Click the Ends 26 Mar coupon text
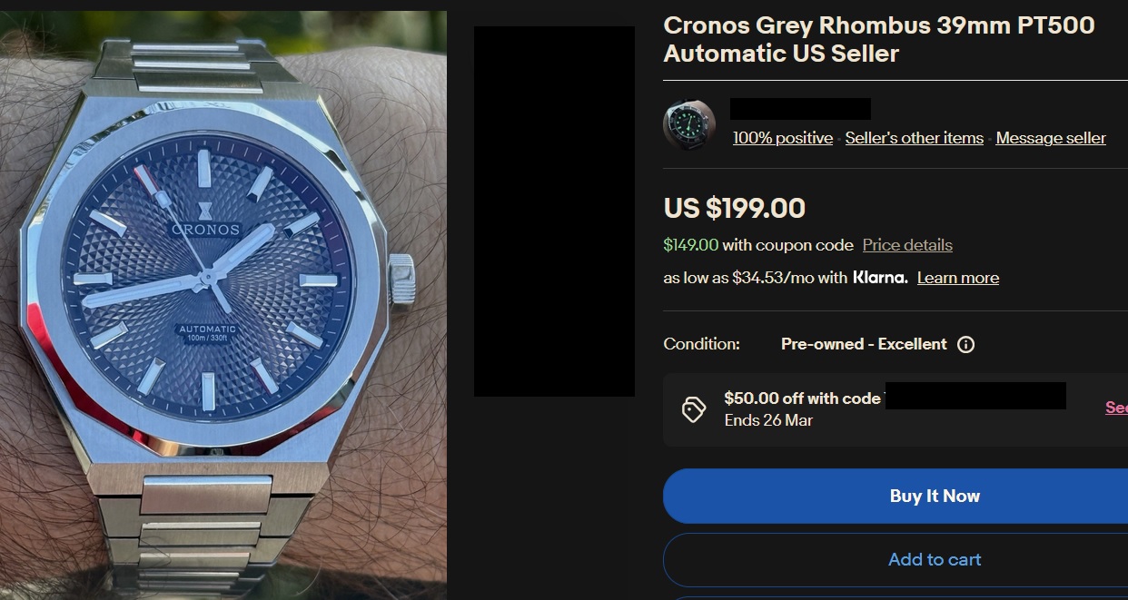This screenshot has width=1128, height=600. (768, 420)
